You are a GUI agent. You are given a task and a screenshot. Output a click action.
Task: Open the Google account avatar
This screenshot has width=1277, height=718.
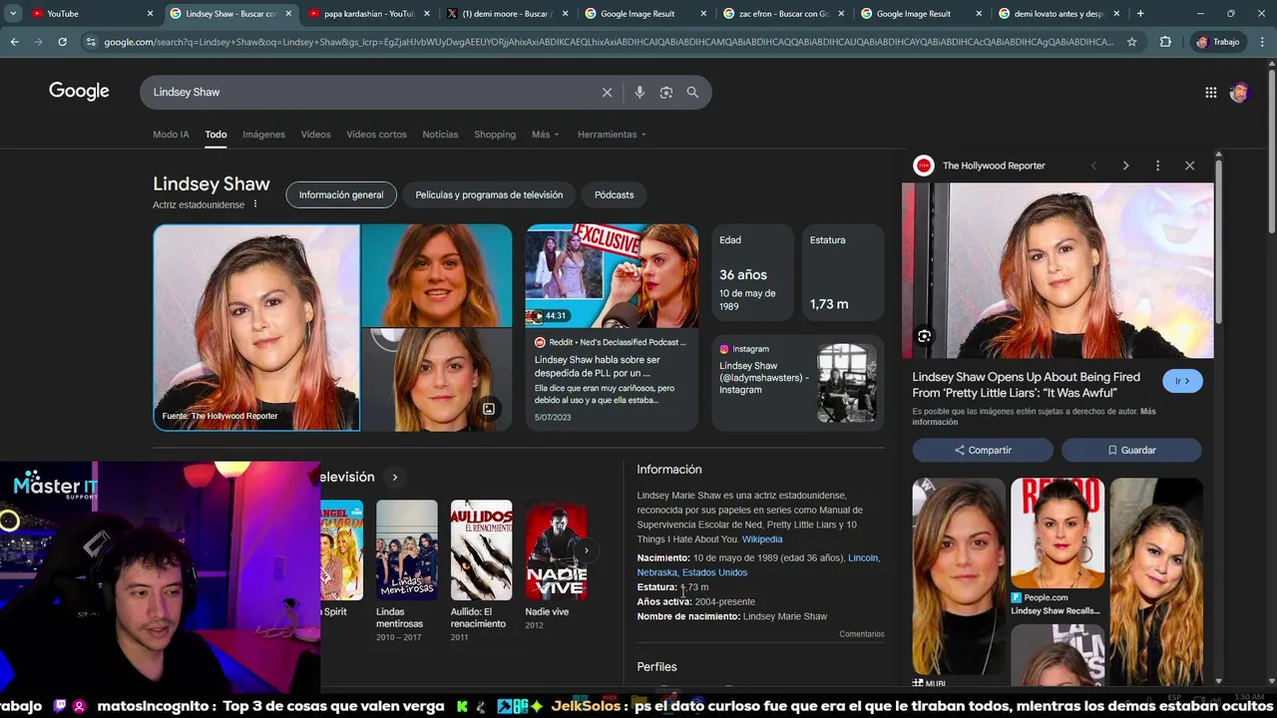[1239, 93]
